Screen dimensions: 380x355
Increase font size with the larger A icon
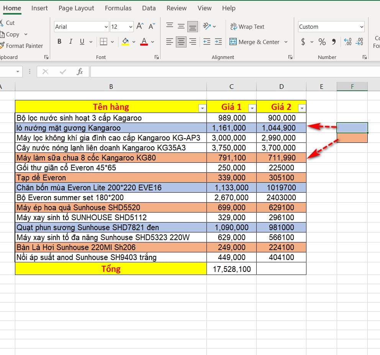pyautogui.click(x=140, y=26)
